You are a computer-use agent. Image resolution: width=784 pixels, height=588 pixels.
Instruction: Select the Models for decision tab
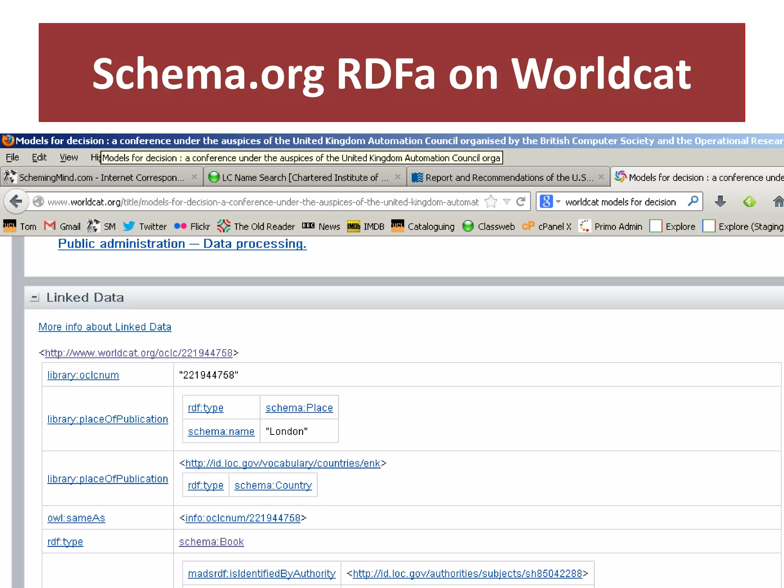tap(698, 177)
